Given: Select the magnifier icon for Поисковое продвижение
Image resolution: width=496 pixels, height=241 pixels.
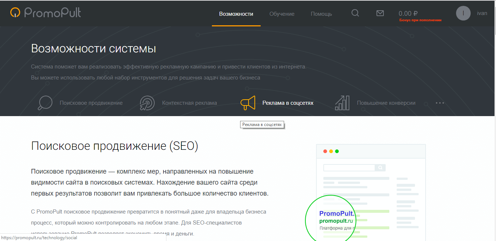Looking at the screenshot, I should (x=45, y=103).
